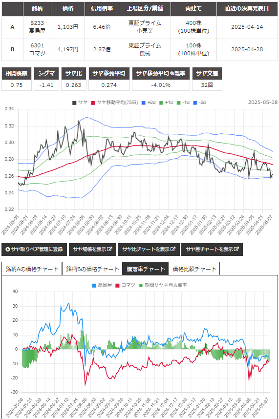This screenshot has height=419, width=279.
Task: Click 東証プライム 小売業 cell
Action: 145,27
